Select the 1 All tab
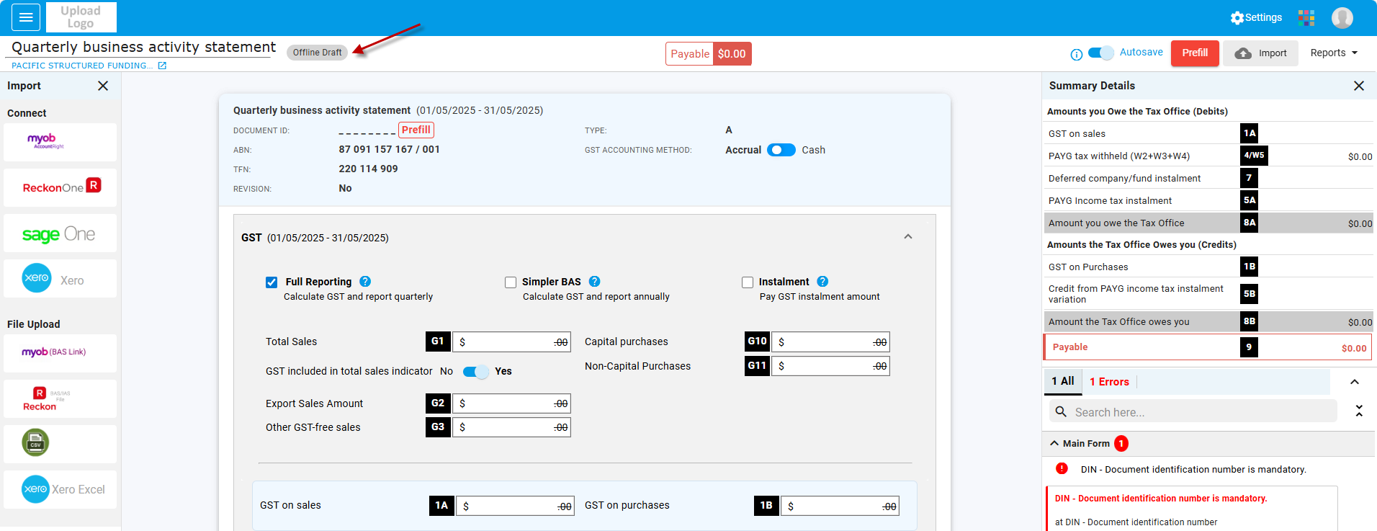Screen dimensions: 1377x531 tap(1062, 381)
